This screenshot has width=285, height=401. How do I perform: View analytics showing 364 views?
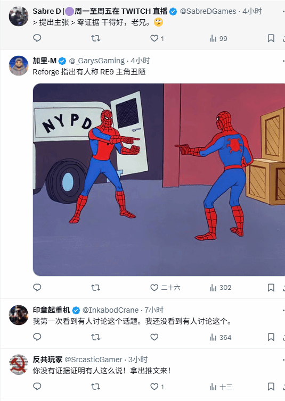tap(220, 337)
